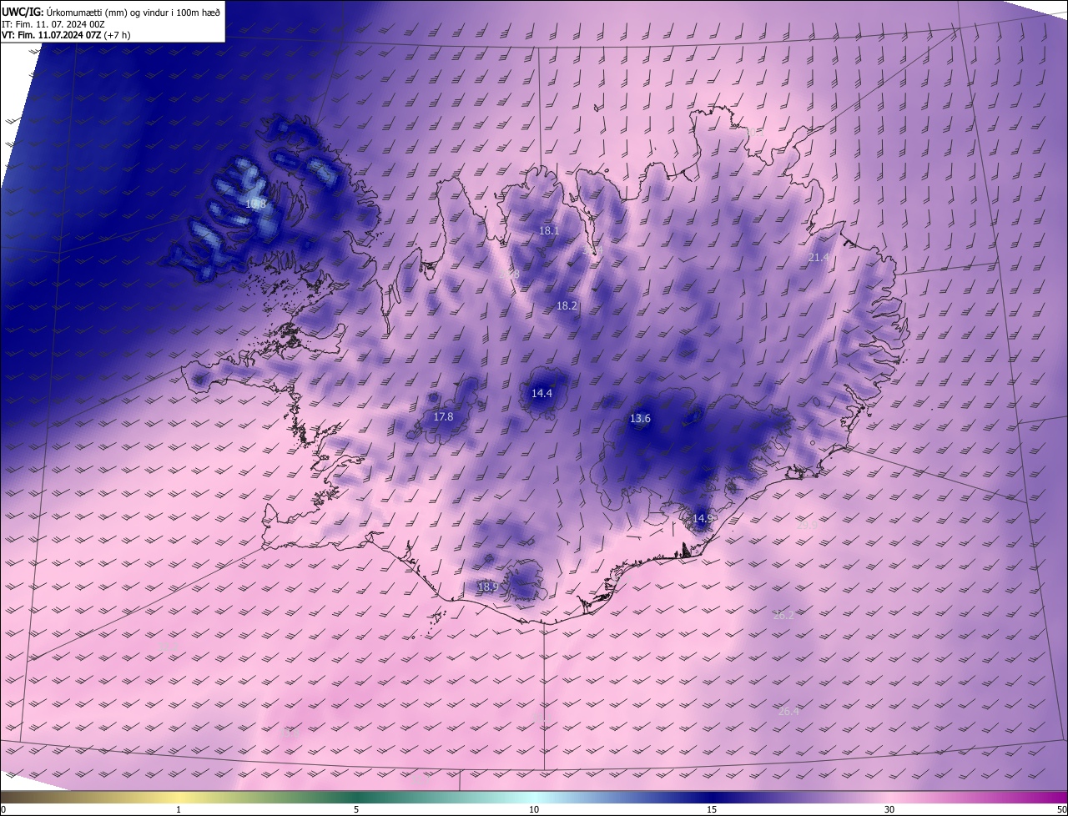Click the 18.2 value label

pyautogui.click(x=567, y=306)
